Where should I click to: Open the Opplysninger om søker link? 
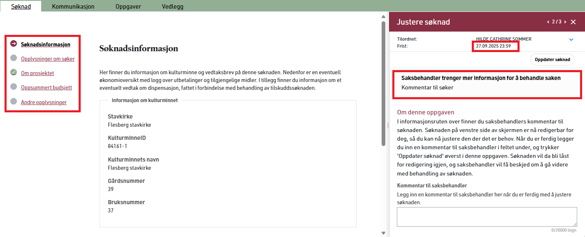click(48, 59)
